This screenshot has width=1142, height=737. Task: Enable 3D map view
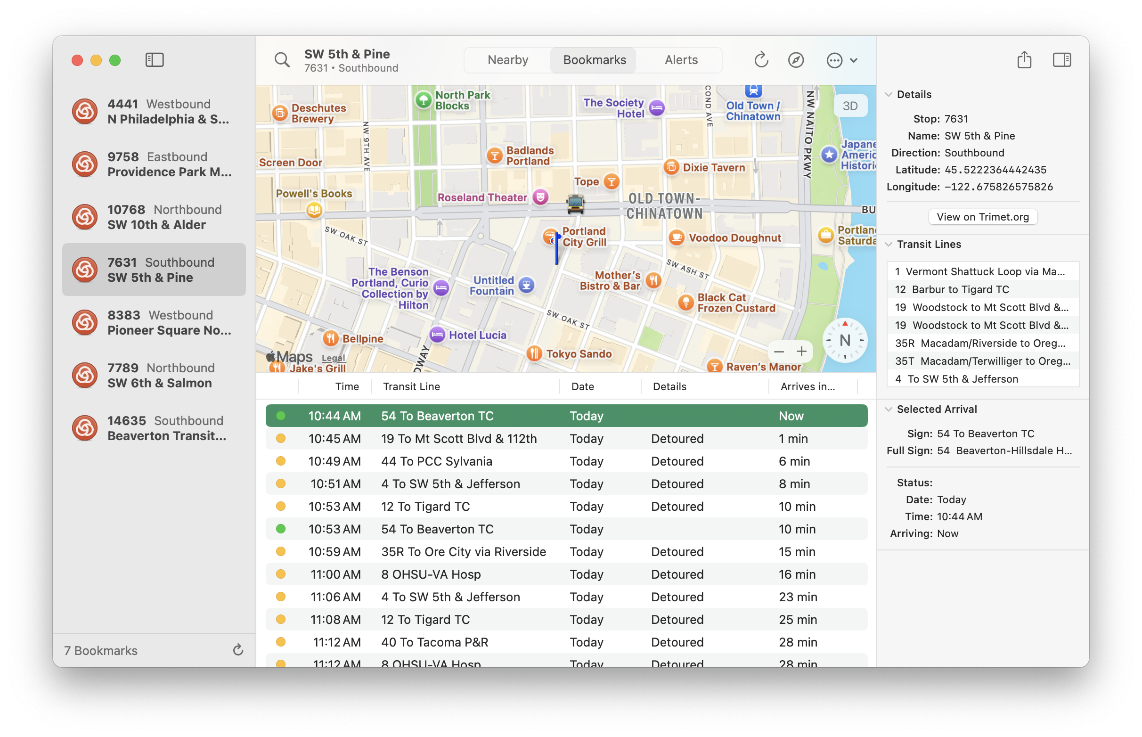point(850,105)
